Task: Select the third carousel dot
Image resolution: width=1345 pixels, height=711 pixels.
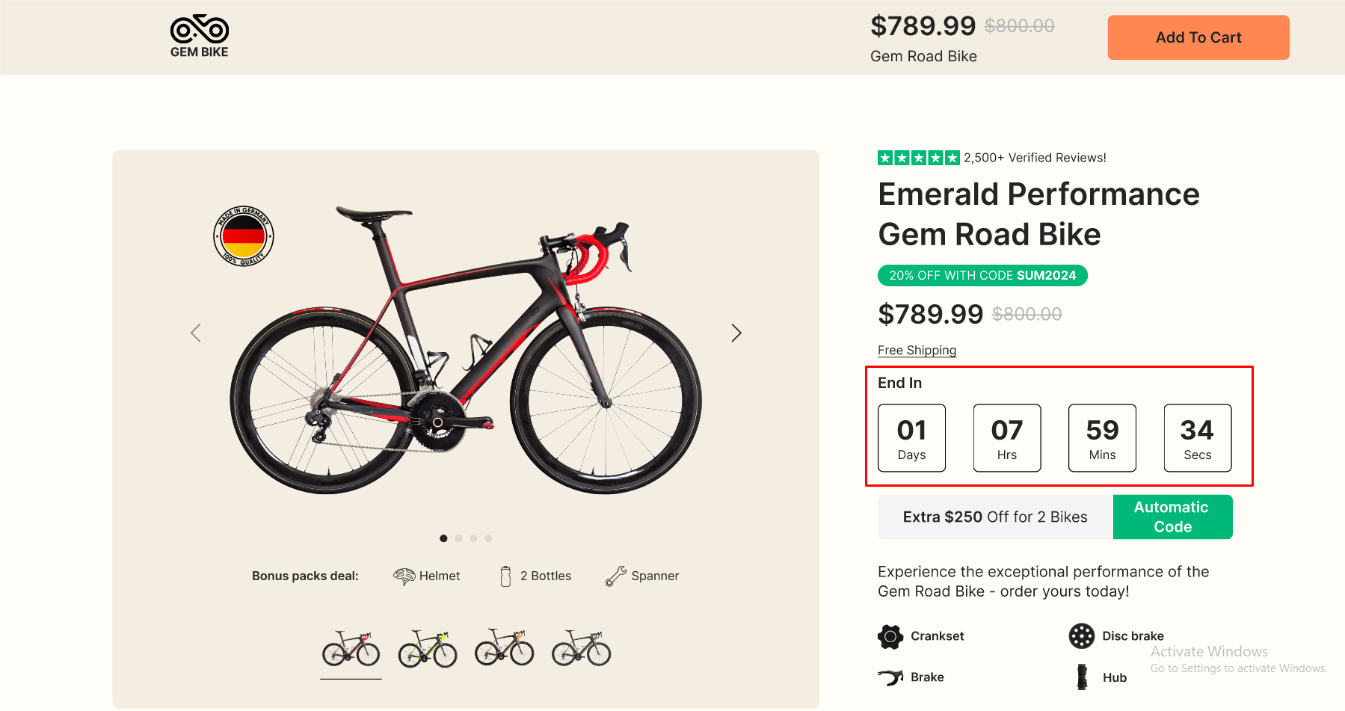Action: (473, 538)
